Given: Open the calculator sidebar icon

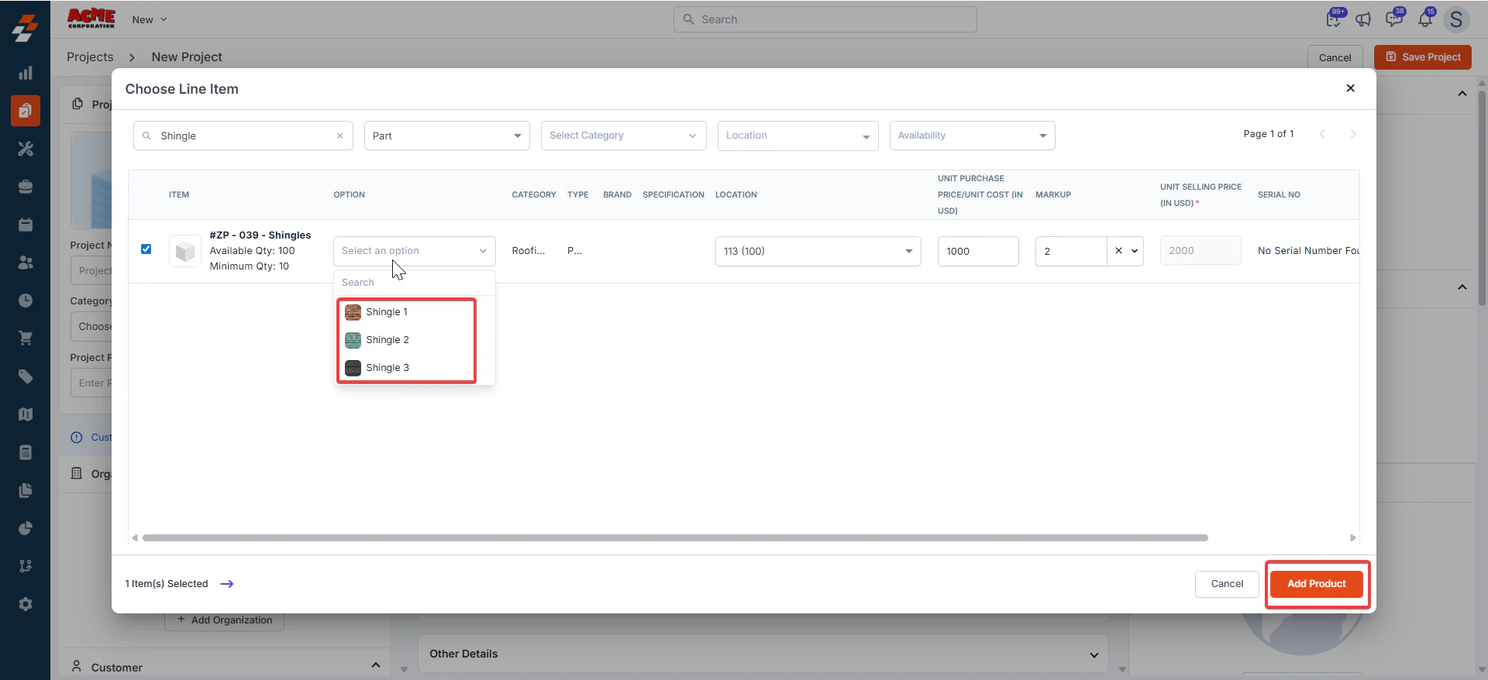Looking at the screenshot, I should click(26, 452).
